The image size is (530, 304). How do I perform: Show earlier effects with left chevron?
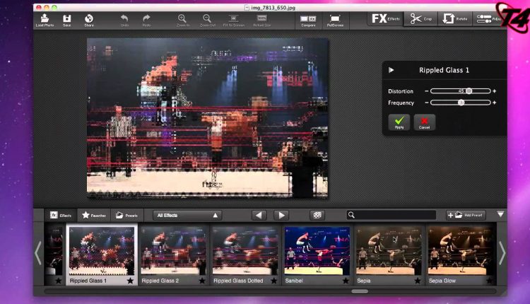tap(38, 253)
